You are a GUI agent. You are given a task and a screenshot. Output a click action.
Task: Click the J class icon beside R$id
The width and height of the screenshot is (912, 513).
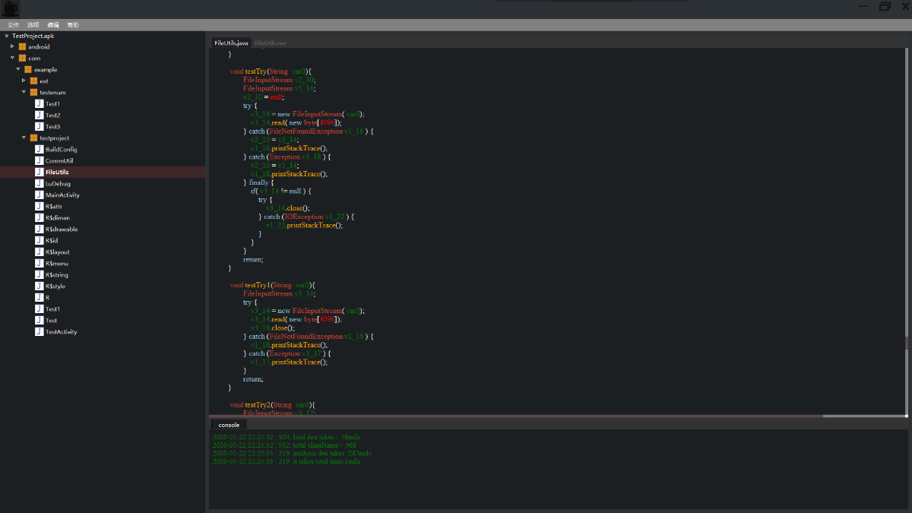click(x=39, y=240)
